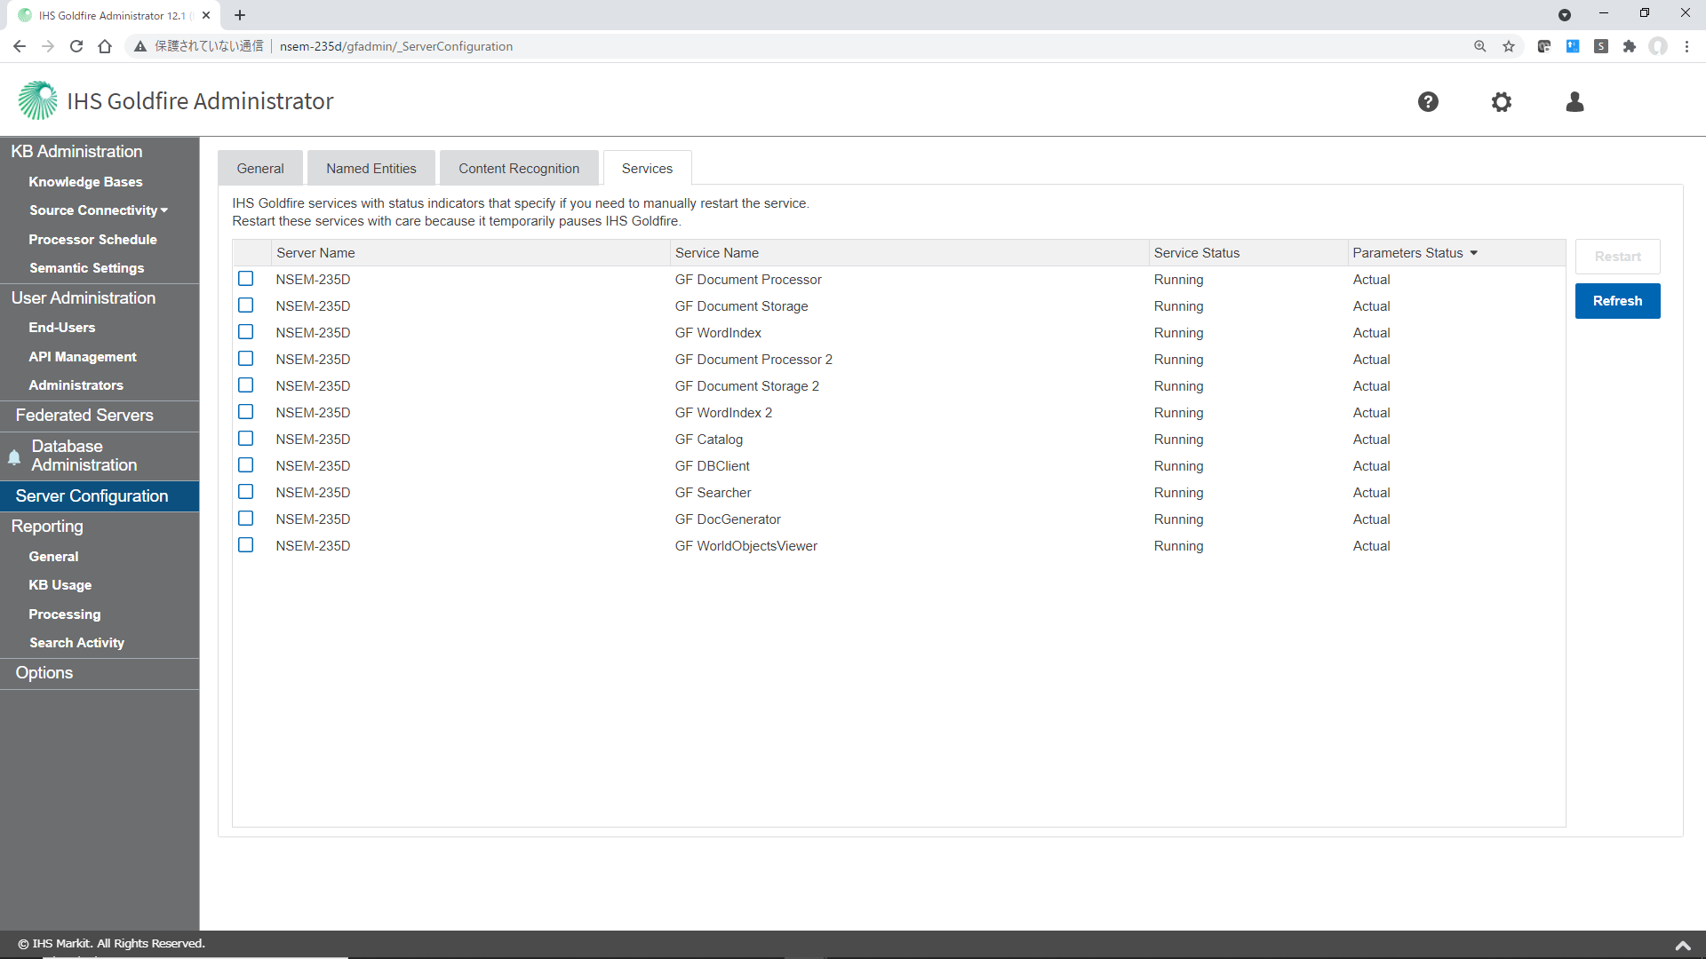Check the GF DBClient row checkbox

246,465
